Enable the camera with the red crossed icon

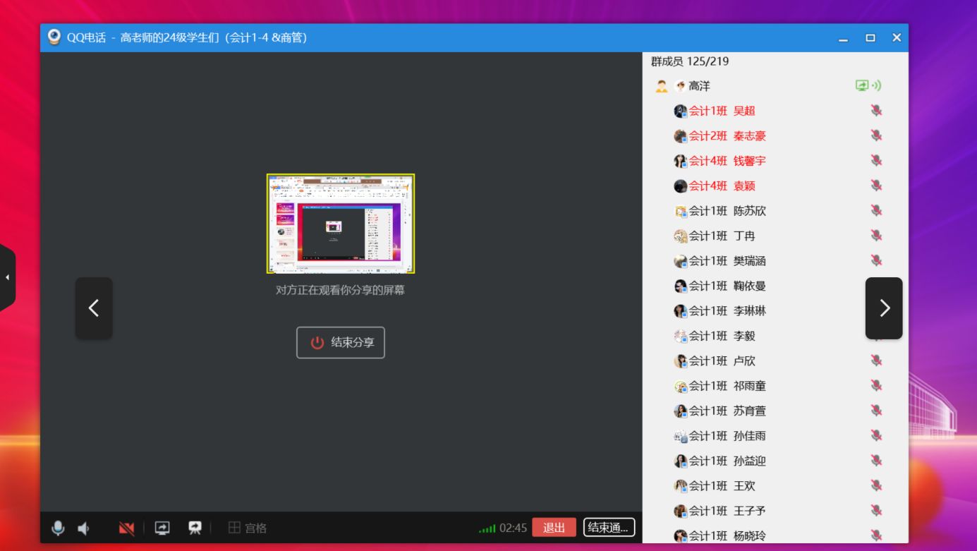[x=127, y=528]
